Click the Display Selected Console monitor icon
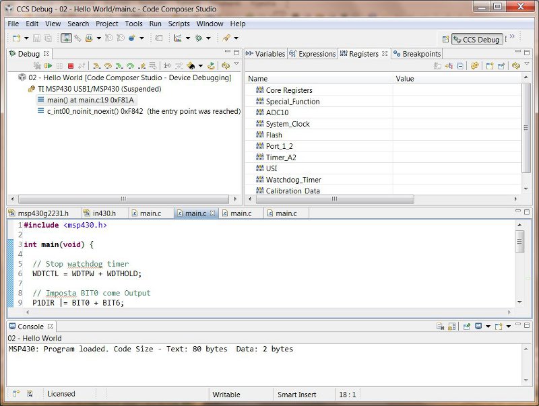Viewport: 539px width, 406px height. 478,327
